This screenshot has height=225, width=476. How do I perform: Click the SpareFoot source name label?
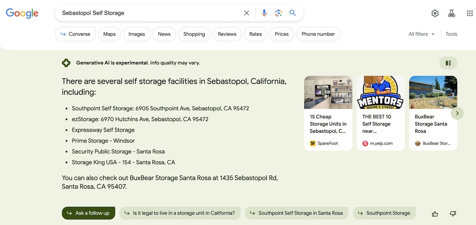(328, 143)
